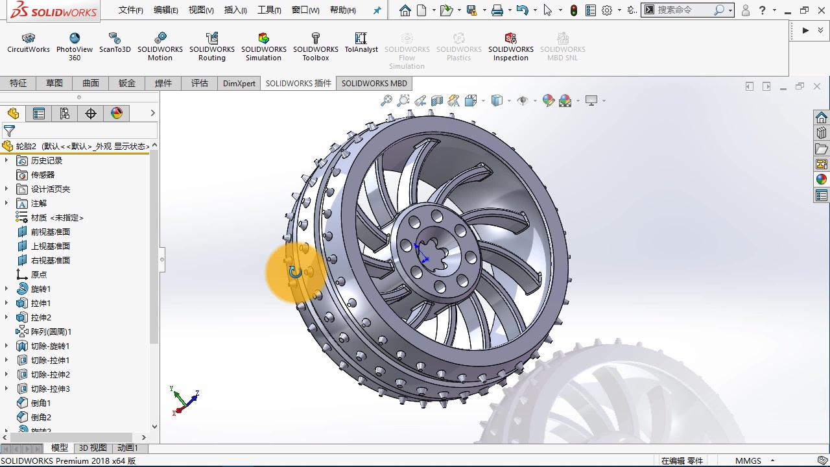
Task: Click Edit Appearance color ball
Action: [549, 101]
